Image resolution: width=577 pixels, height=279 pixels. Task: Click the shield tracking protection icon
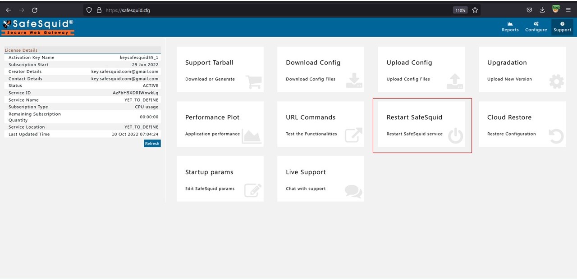89,10
